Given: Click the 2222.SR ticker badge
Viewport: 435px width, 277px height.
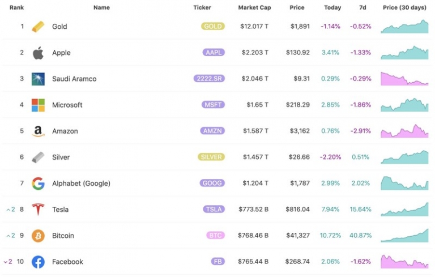Looking at the screenshot, I should (209, 79).
